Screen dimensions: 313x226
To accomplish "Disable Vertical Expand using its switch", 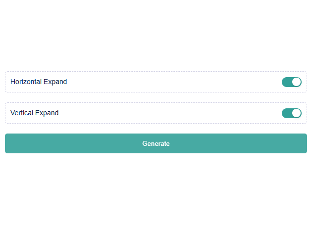I will tap(291, 113).
